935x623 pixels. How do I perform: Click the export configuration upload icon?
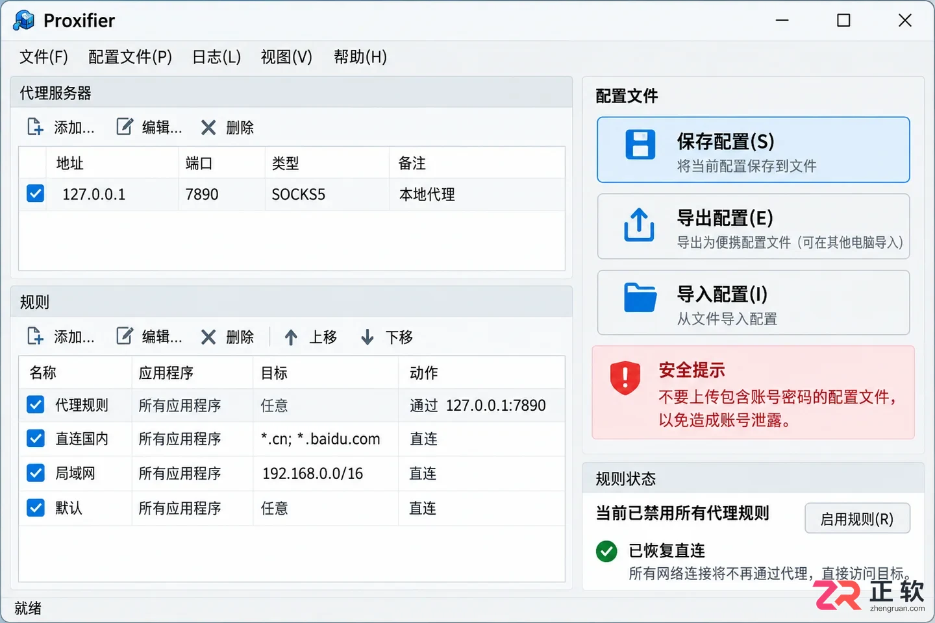[639, 225]
